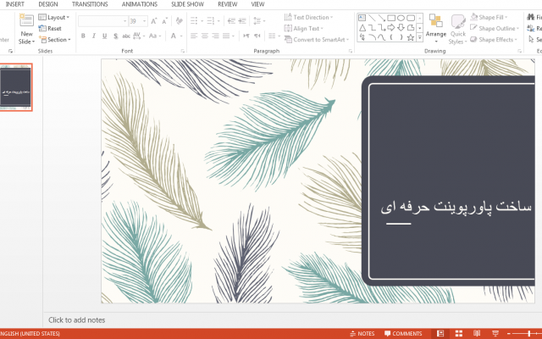Align text right
Screen dimensions: 542x339
215,36
